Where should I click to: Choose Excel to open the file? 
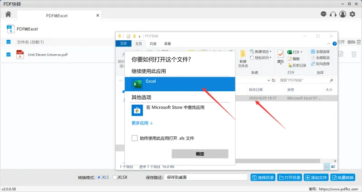[x=180, y=84]
